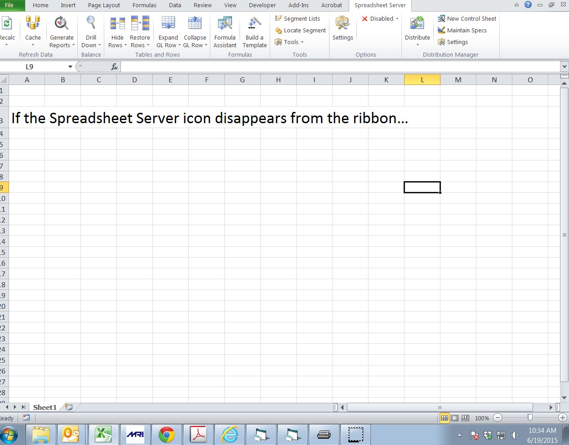
Task: Switch to the Spreadsheet Server ribbon tab
Action: [380, 5]
